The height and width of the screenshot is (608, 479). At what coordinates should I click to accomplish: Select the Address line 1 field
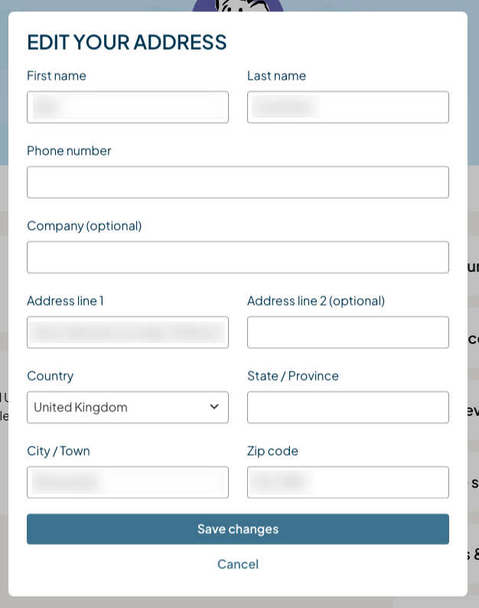pyautogui.click(x=128, y=332)
